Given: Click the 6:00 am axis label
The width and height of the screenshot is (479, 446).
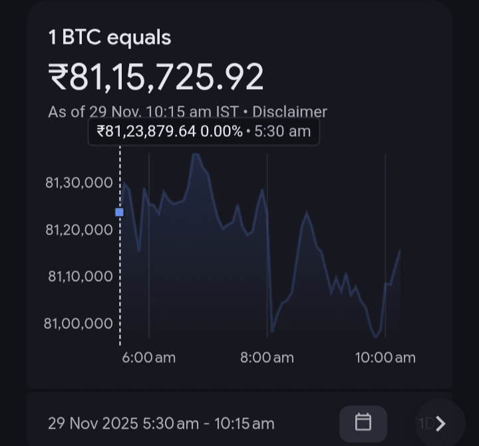Looking at the screenshot, I should click(149, 358).
